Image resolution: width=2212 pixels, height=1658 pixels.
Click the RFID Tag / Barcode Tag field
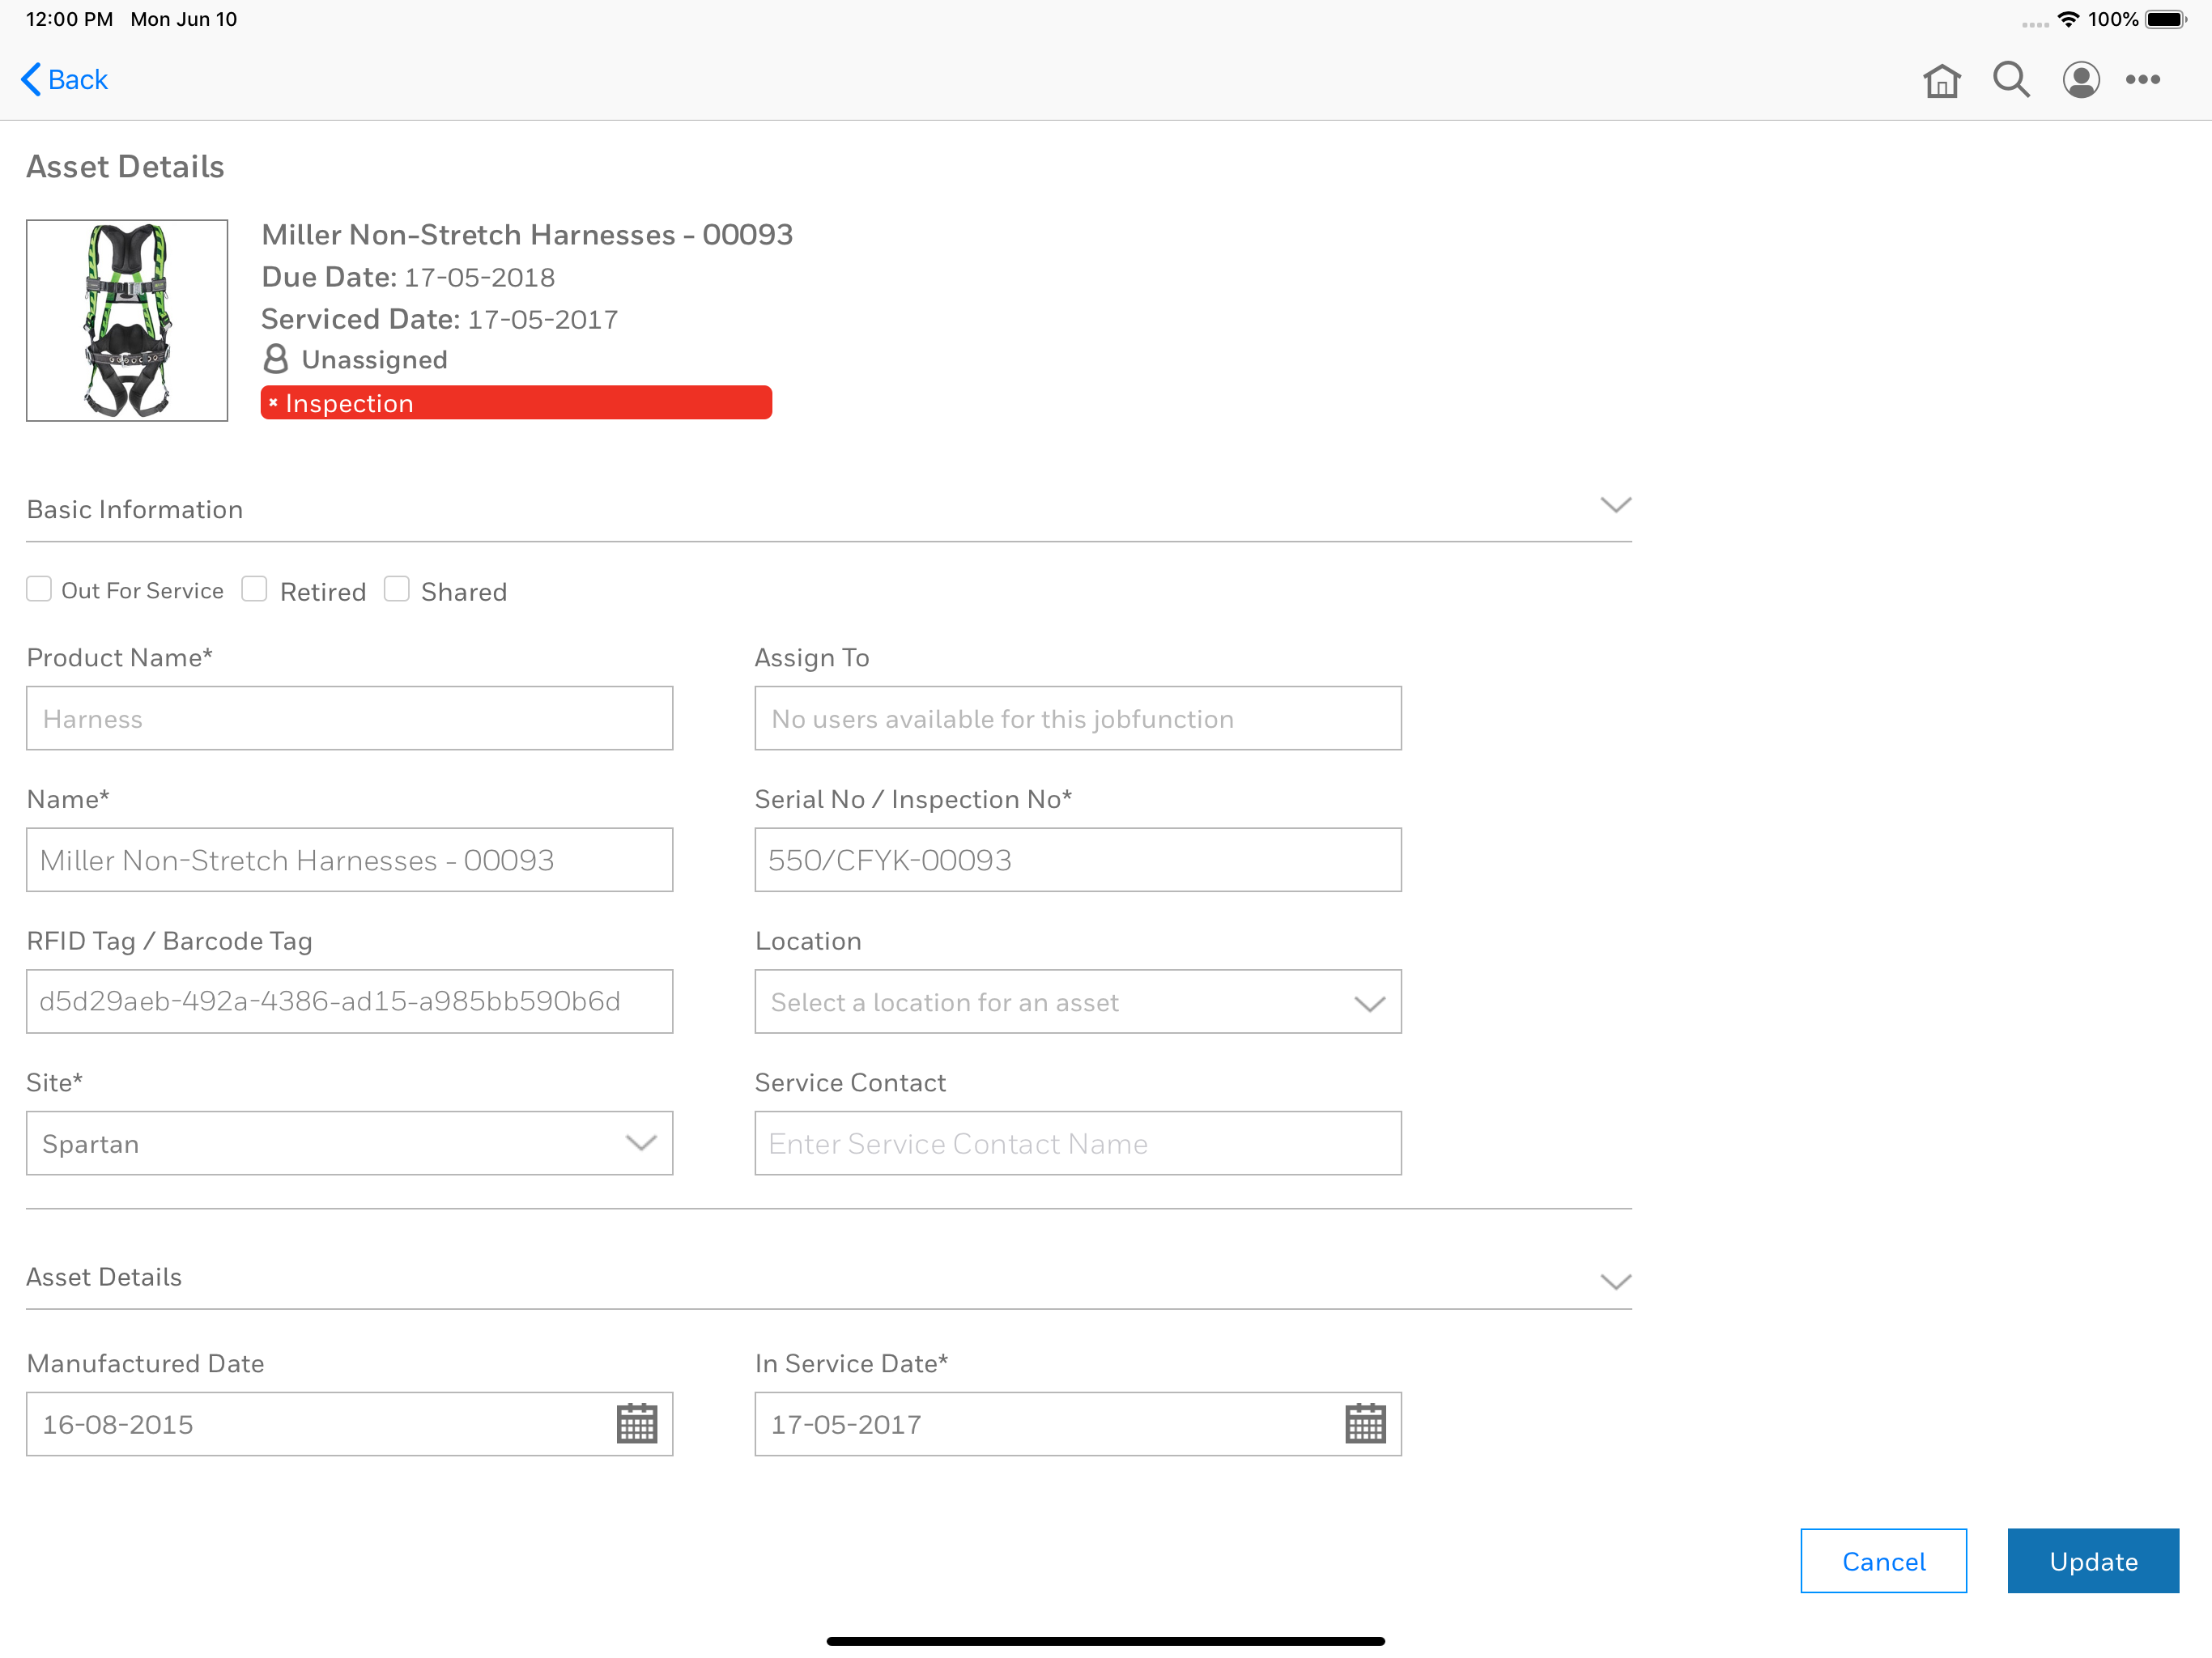[x=349, y=1001]
